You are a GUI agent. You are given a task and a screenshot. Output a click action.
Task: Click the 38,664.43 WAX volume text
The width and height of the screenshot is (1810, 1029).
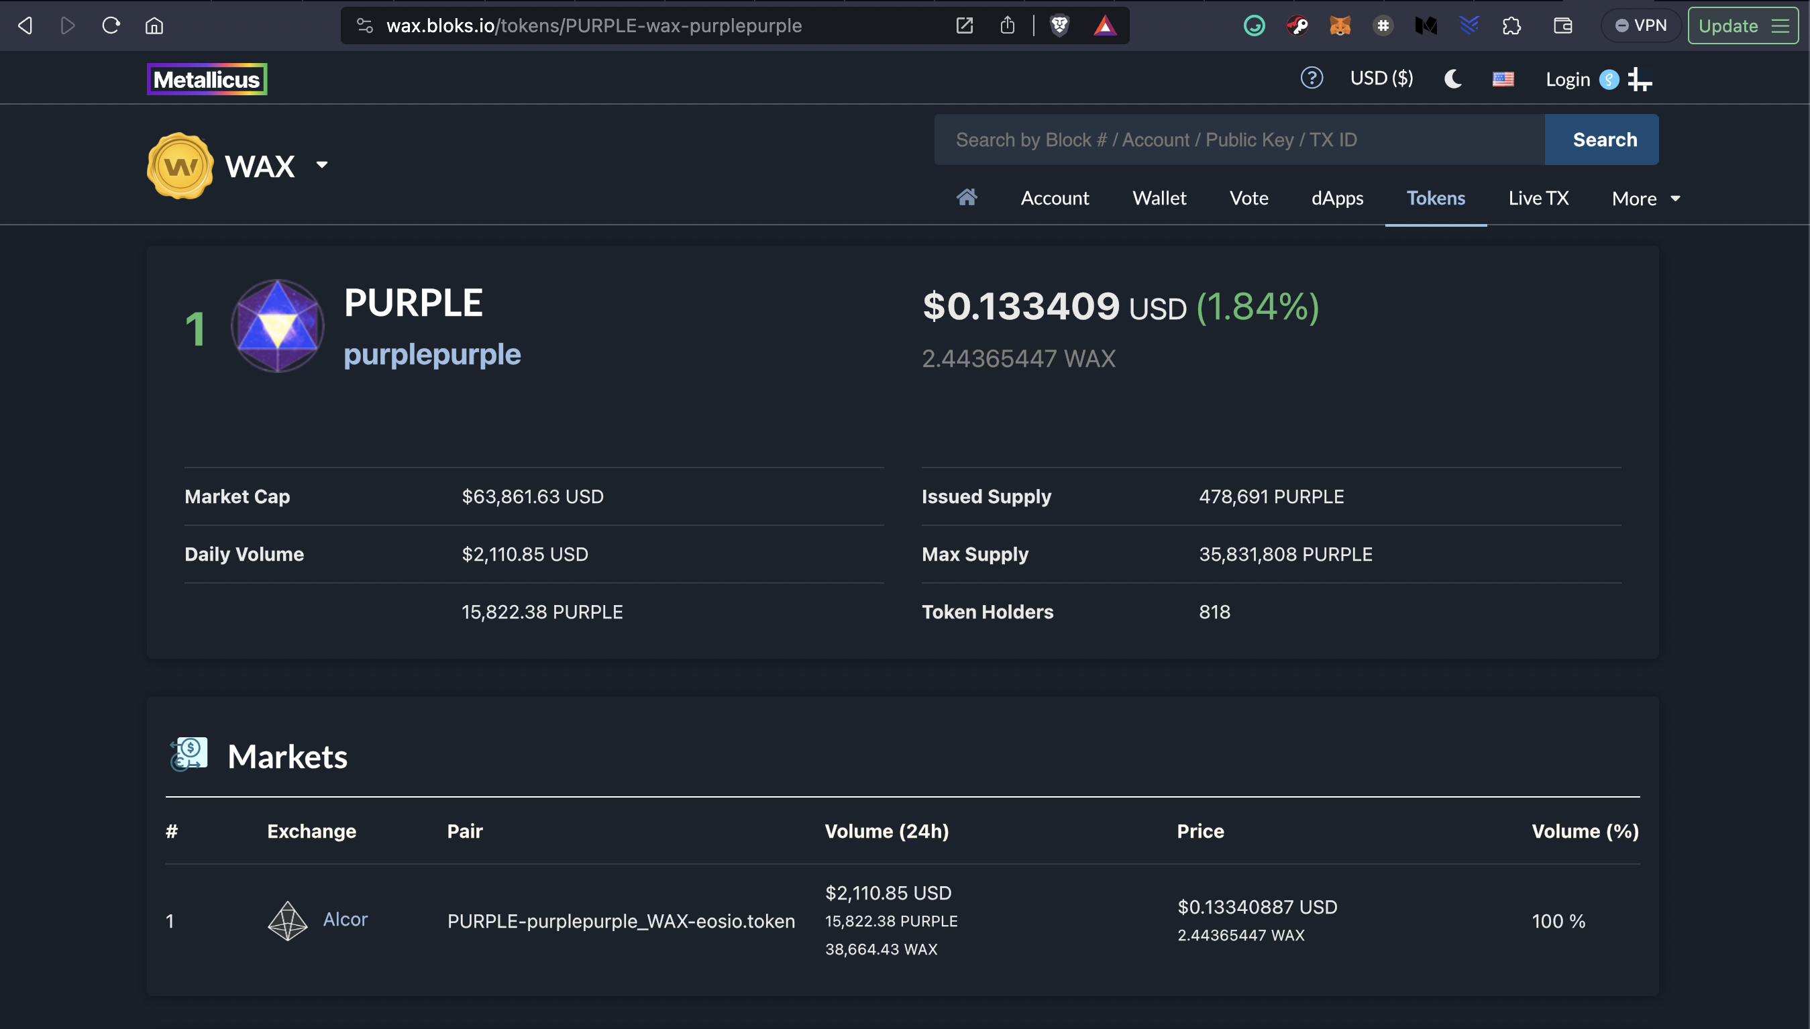[881, 950]
